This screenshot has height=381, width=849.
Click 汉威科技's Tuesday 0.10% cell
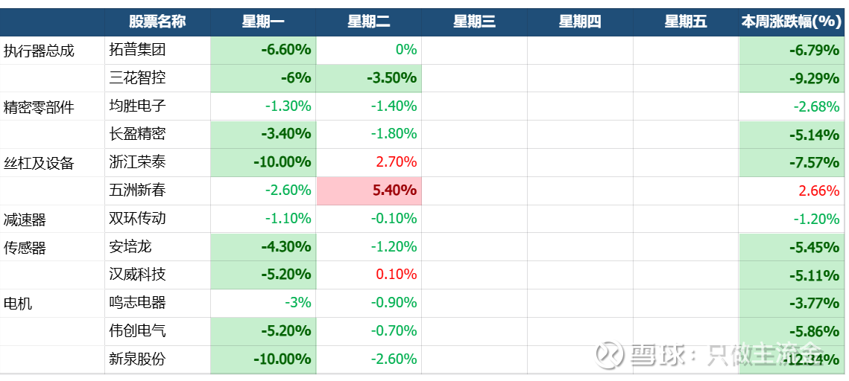pyautogui.click(x=369, y=275)
